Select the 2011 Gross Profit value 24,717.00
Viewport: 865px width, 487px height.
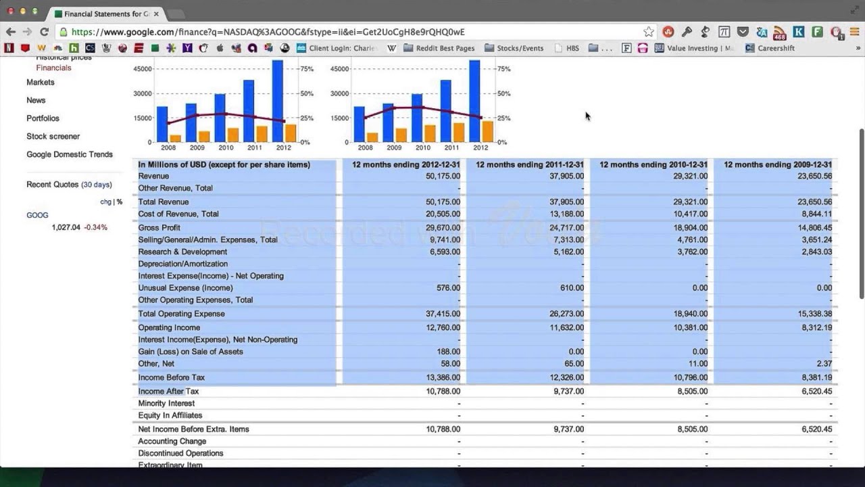tap(567, 227)
